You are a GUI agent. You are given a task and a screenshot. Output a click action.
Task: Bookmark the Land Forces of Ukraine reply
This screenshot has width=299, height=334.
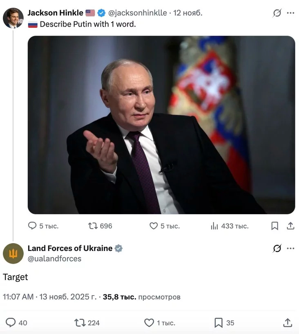[x=219, y=323]
